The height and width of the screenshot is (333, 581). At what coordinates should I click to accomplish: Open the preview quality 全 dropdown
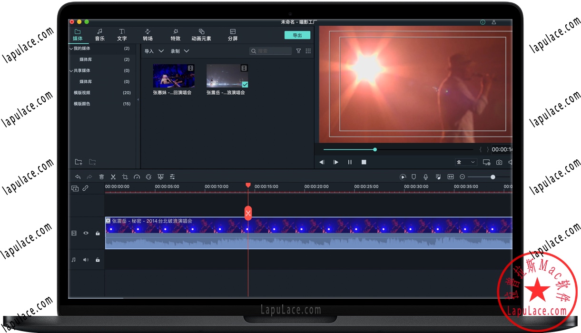coord(466,162)
